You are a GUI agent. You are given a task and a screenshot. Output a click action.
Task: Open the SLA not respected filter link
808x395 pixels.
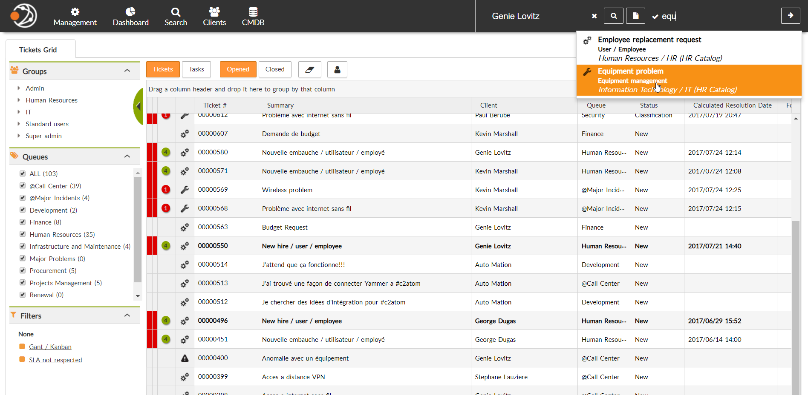[x=55, y=360]
